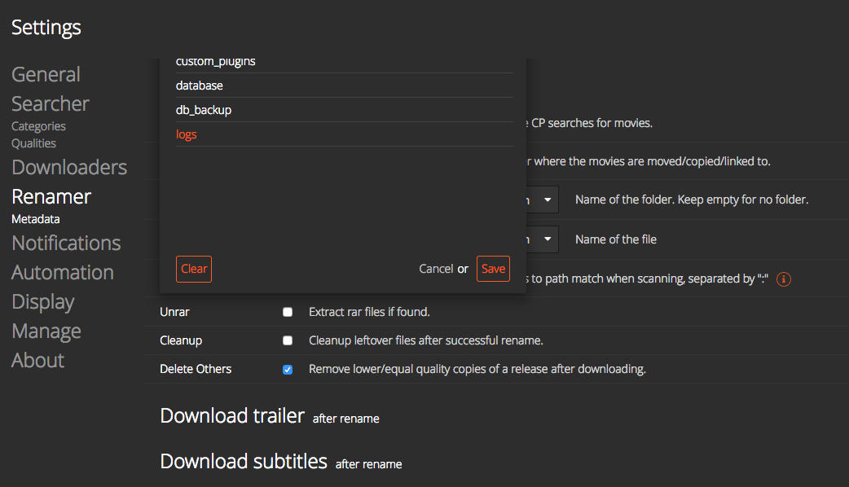849x487 pixels.
Task: Open the folder name dropdown arrow
Action: tap(548, 200)
